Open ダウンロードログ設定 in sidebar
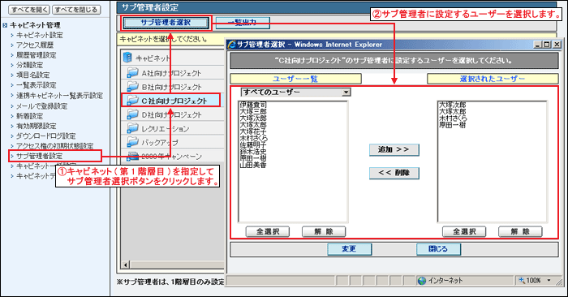 (x=46, y=136)
